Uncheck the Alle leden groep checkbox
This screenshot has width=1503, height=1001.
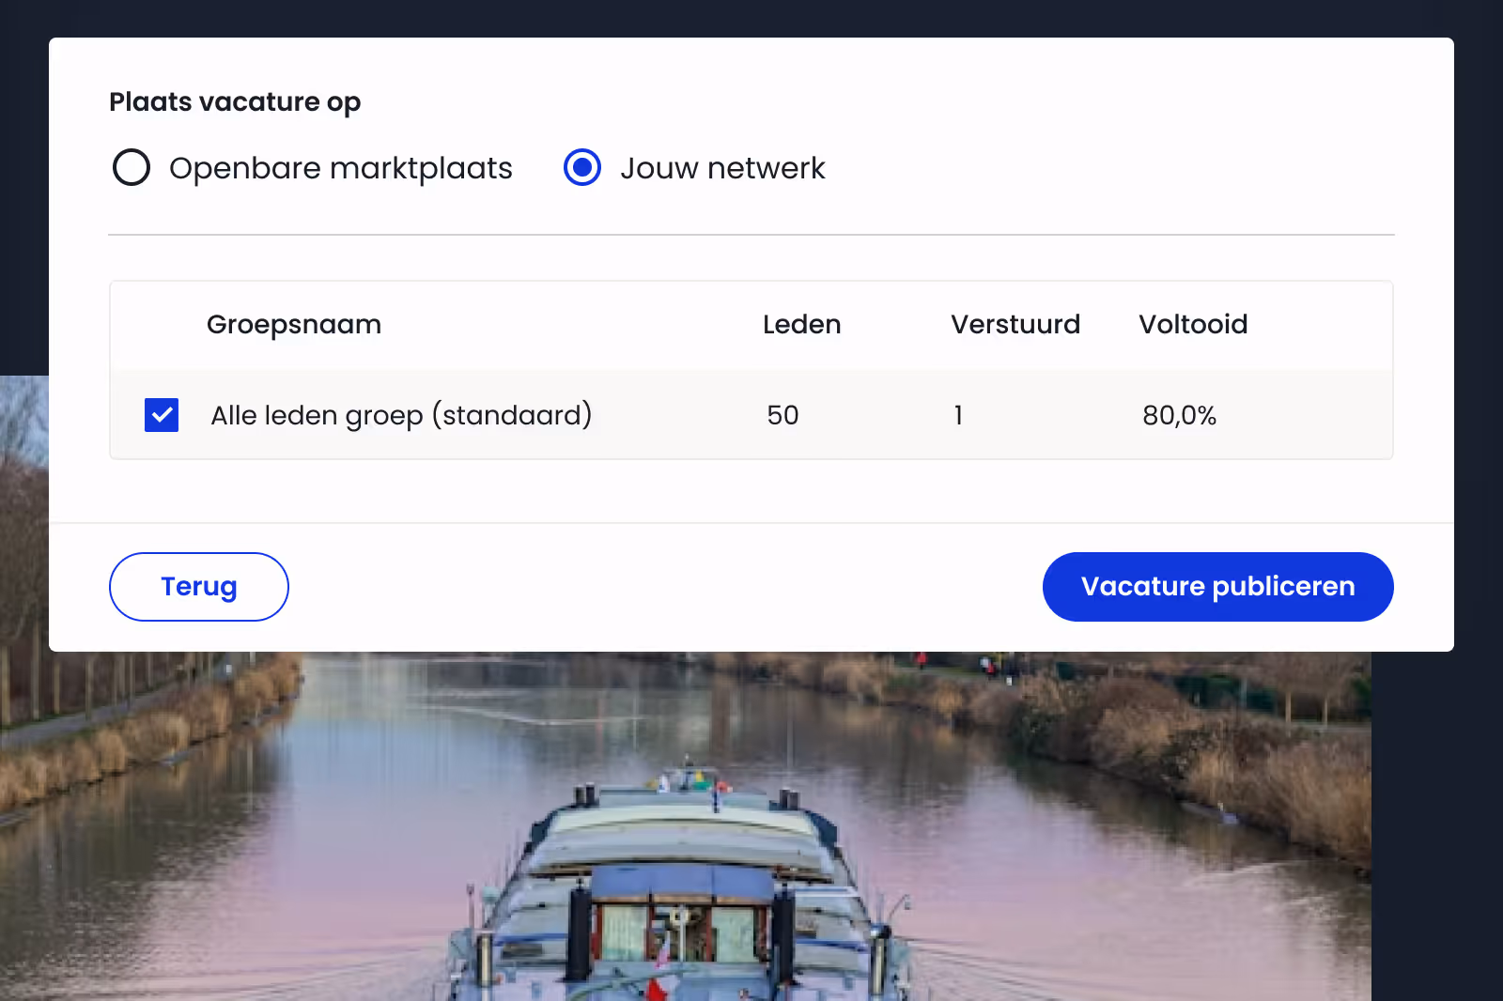click(x=162, y=415)
